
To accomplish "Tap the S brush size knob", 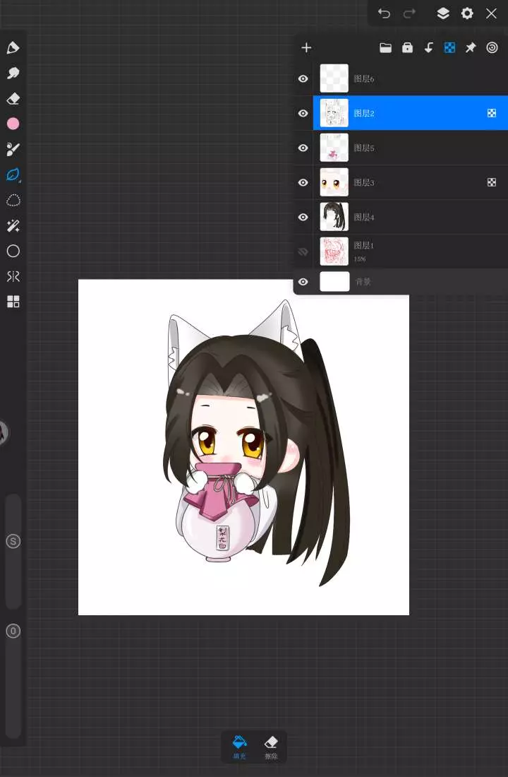I will [13, 541].
